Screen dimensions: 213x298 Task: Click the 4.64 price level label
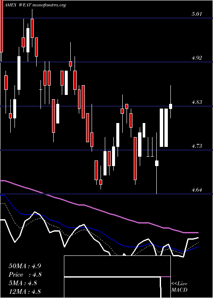point(197,190)
